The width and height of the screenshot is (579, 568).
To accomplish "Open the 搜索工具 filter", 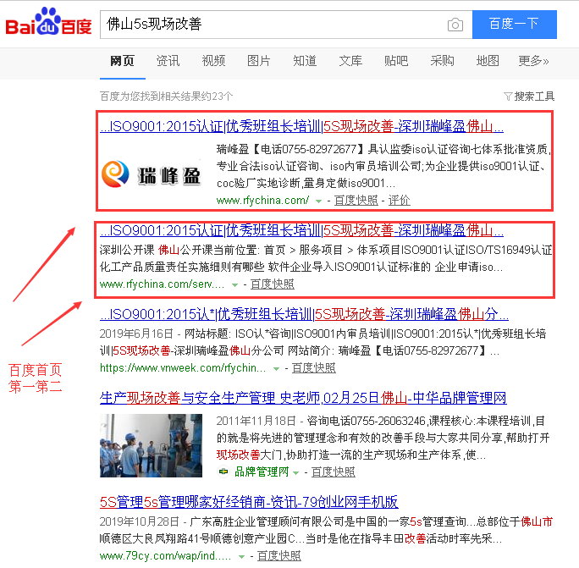I will (529, 97).
